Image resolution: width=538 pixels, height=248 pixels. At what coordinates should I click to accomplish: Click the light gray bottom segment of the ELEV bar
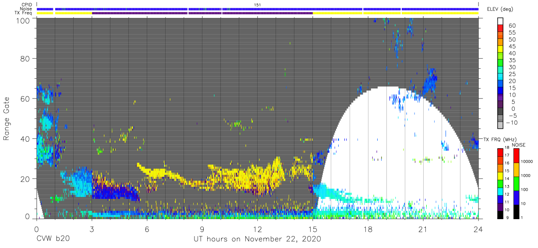(x=500, y=125)
